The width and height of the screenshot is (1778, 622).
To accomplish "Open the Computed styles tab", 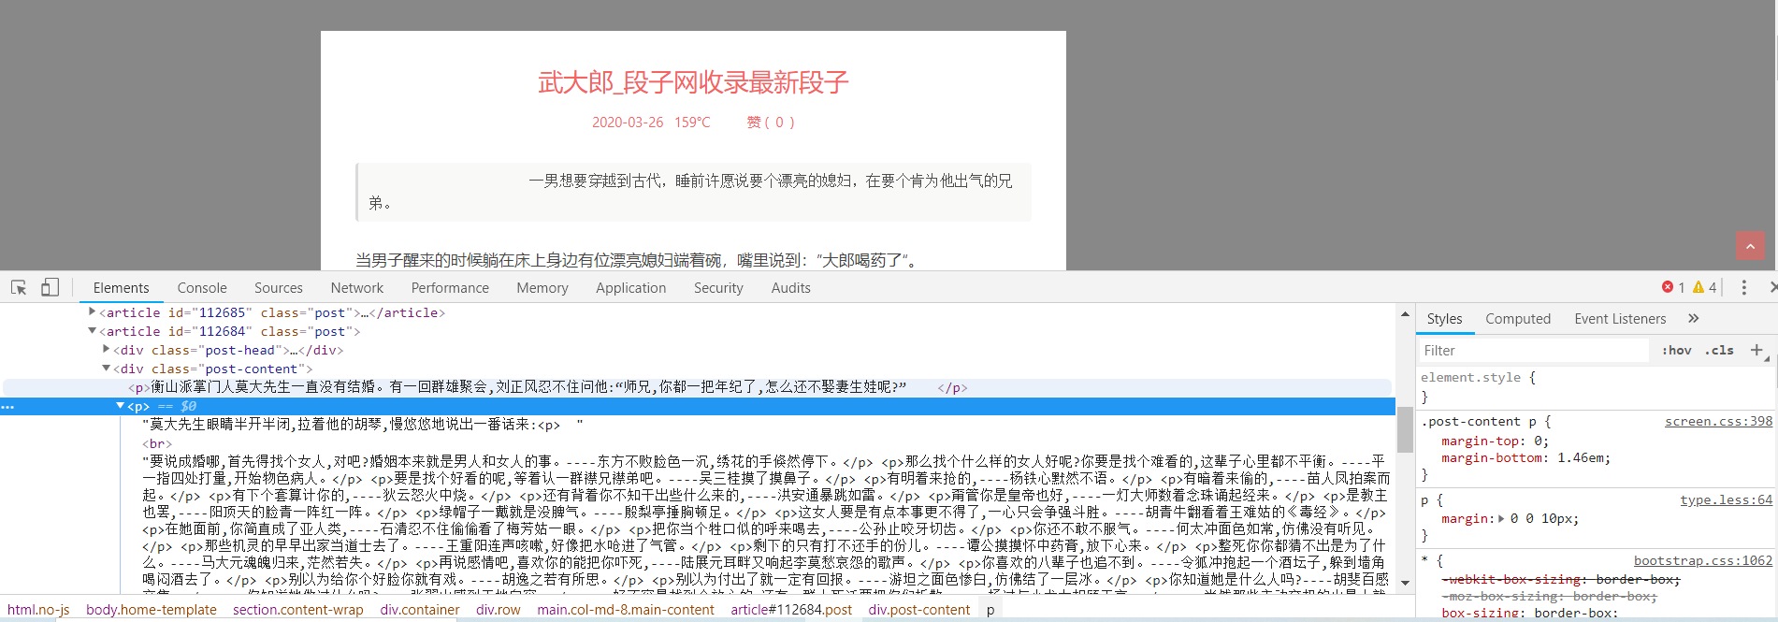I will click(x=1517, y=319).
